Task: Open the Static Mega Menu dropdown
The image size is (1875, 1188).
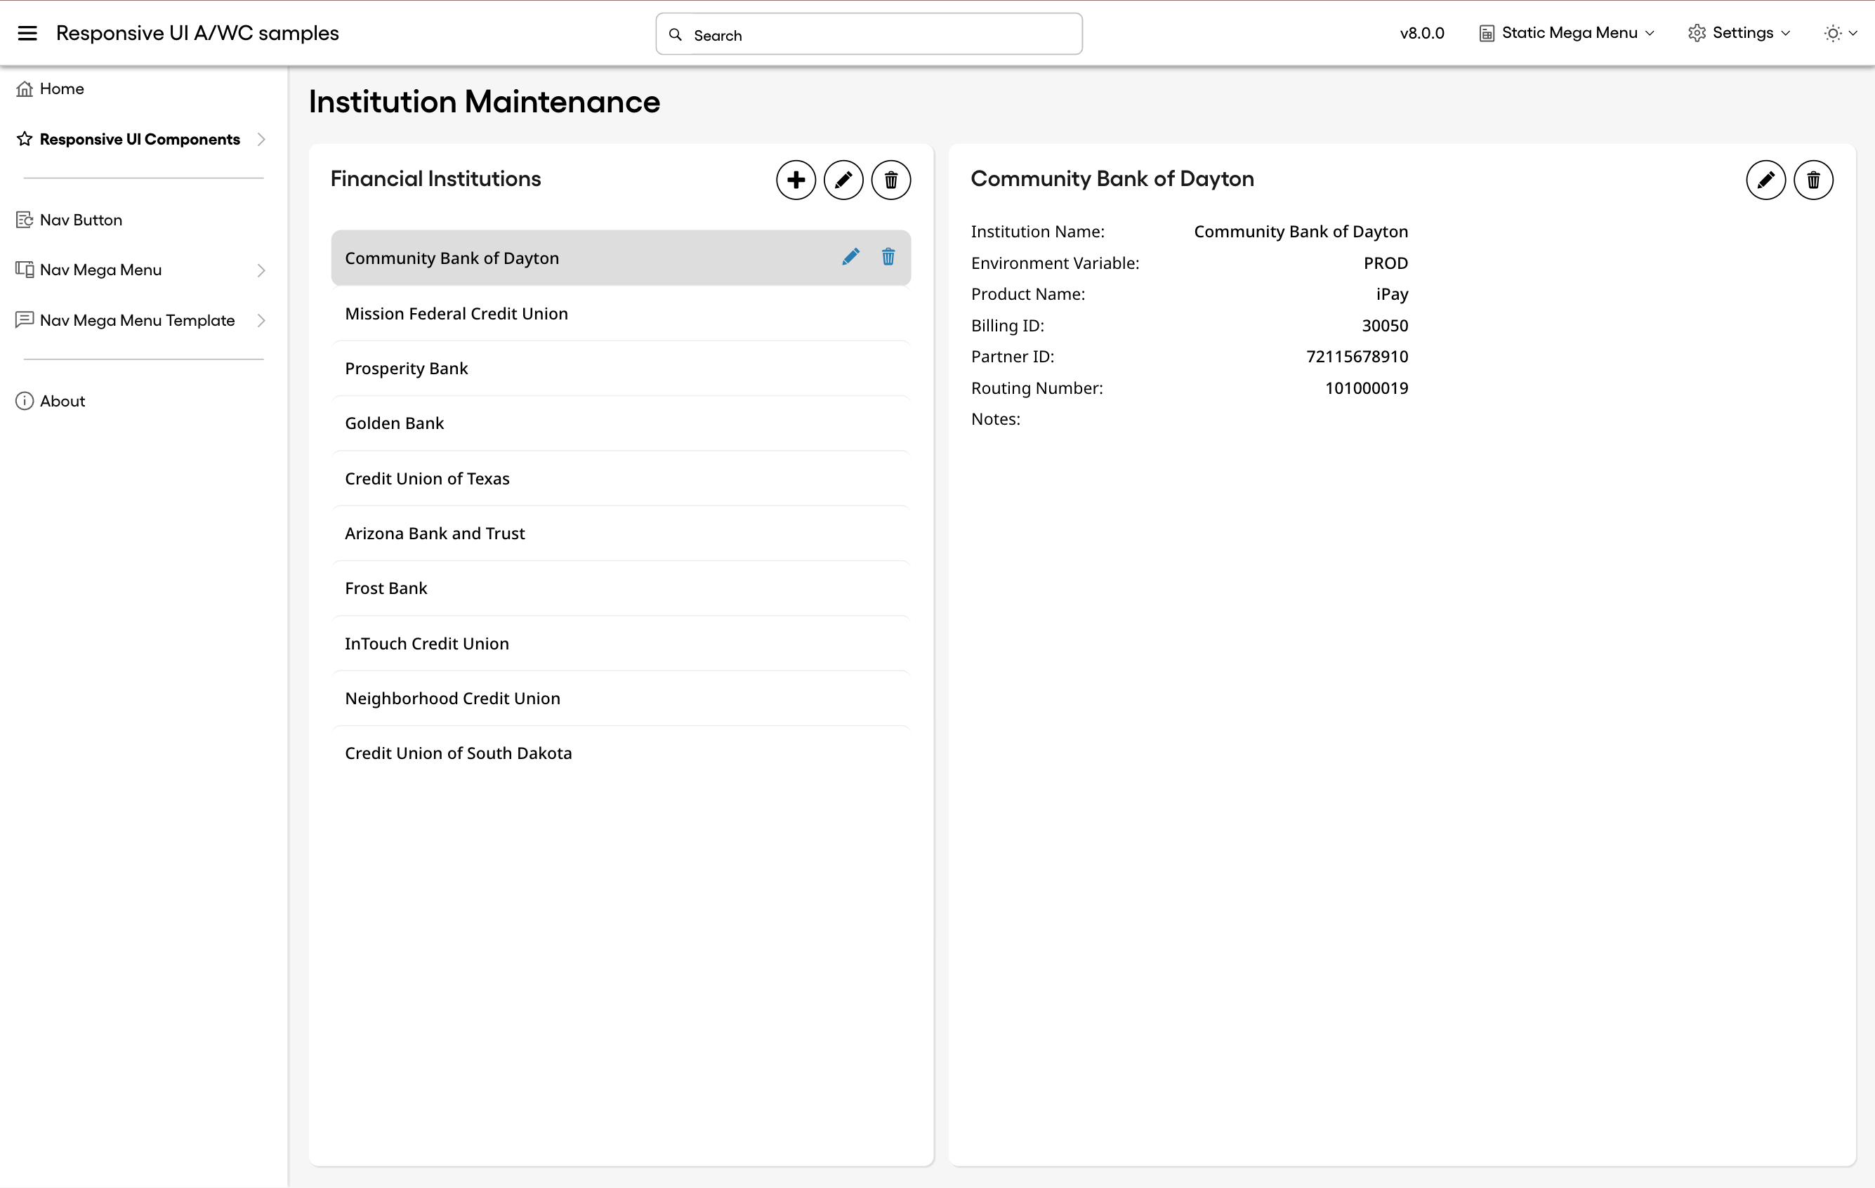Action: click(x=1567, y=33)
